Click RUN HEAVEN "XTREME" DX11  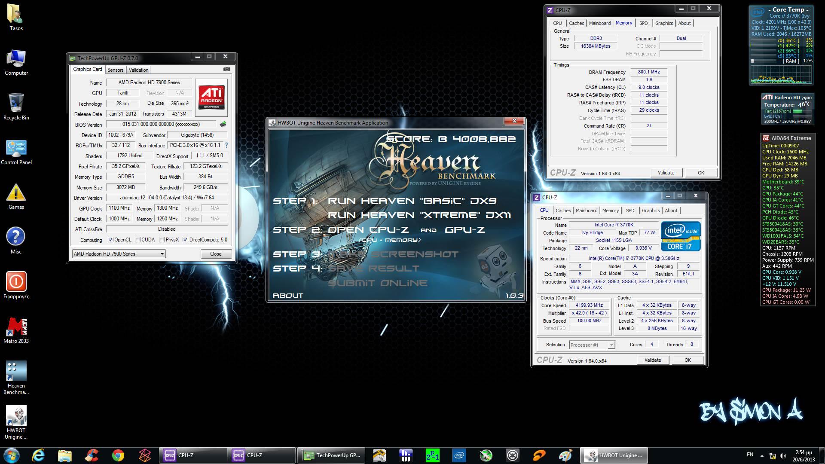click(419, 215)
